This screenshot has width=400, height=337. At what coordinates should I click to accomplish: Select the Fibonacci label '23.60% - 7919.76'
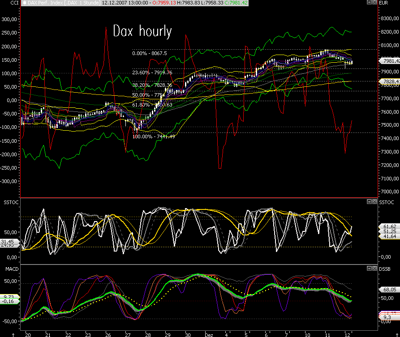152,73
